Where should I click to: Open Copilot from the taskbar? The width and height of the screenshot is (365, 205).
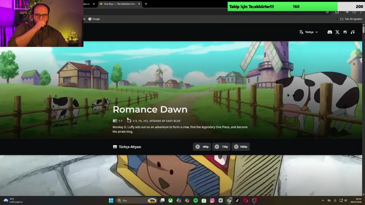click(187, 200)
